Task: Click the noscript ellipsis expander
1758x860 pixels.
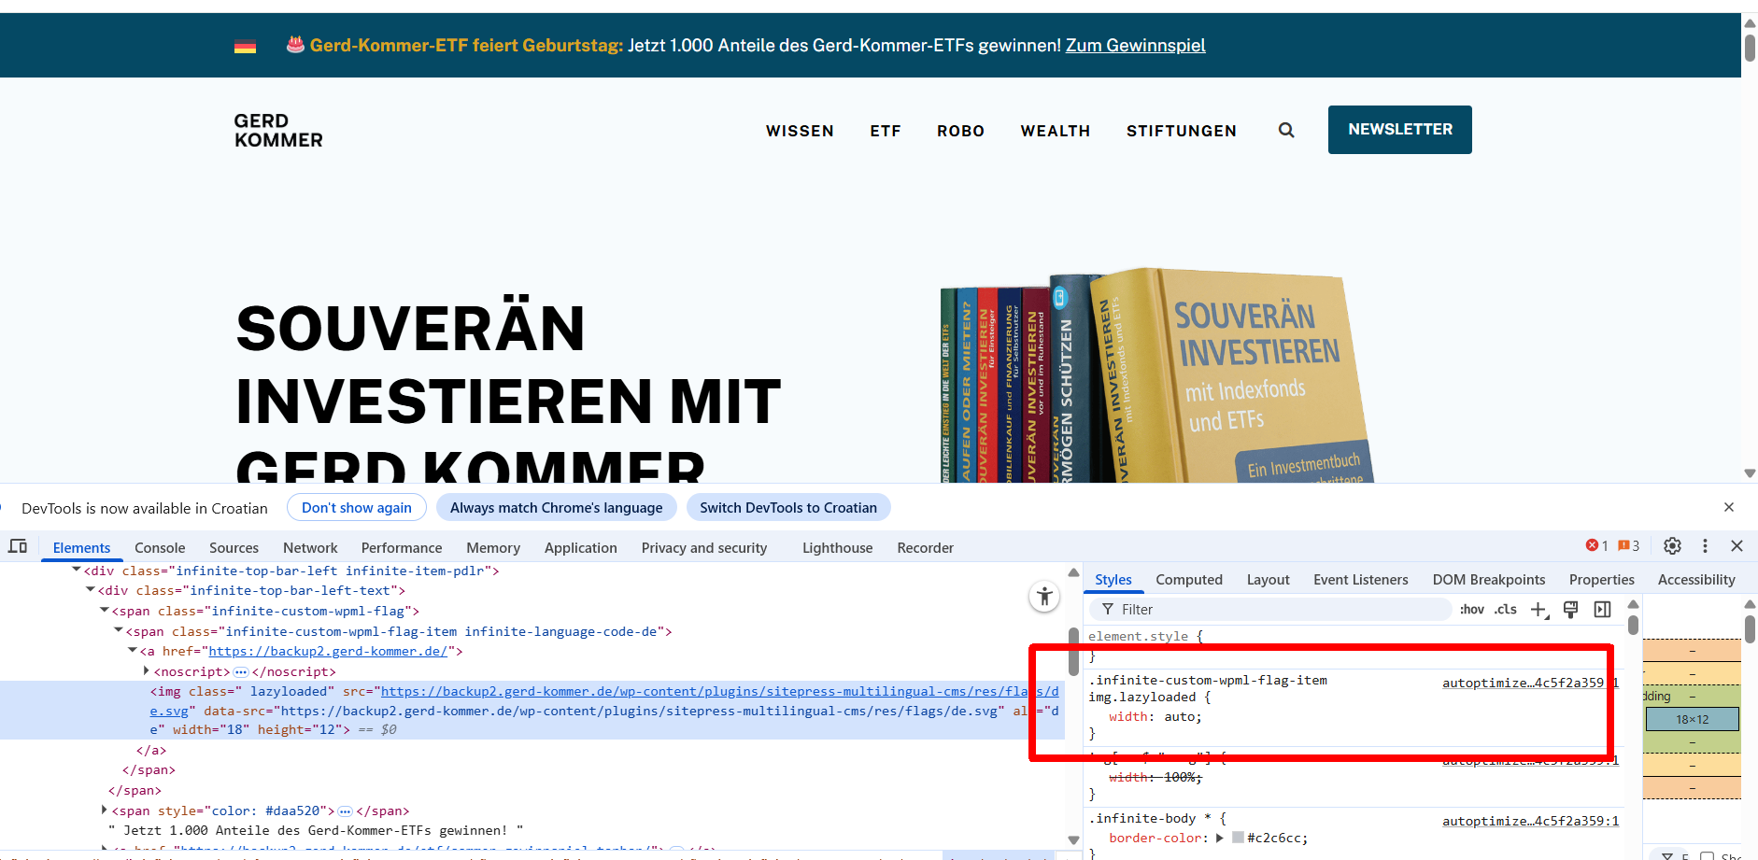Action: [241, 672]
